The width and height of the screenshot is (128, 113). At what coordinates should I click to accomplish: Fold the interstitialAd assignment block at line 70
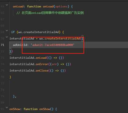pyautogui.click(x=7, y=37)
